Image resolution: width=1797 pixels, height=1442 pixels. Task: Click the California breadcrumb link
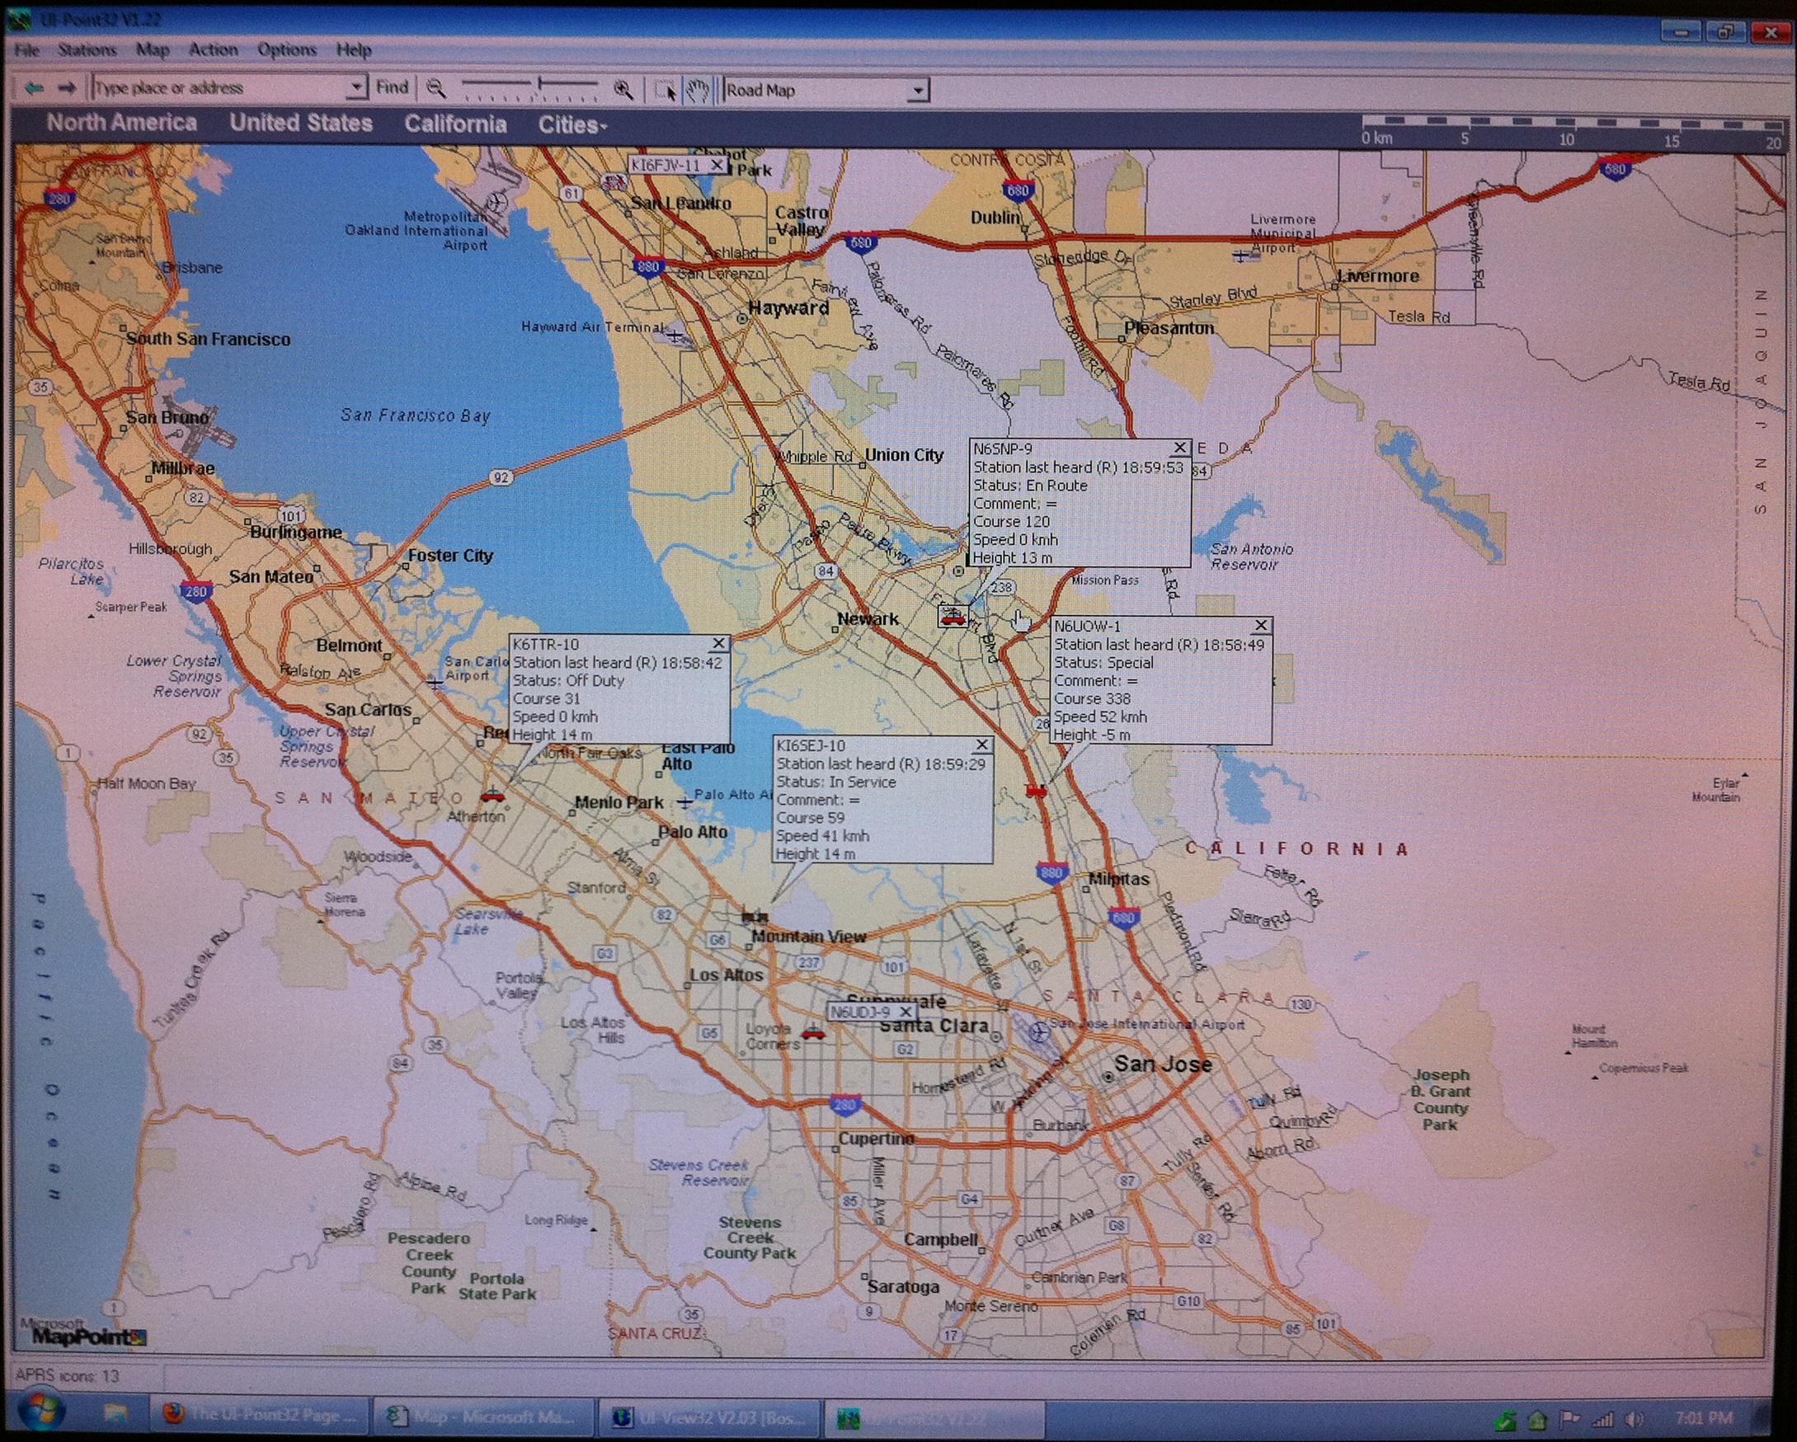click(455, 124)
